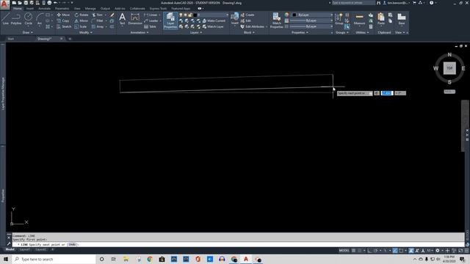Open the Start file tab
This screenshot has height=264, width=470.
11,39
